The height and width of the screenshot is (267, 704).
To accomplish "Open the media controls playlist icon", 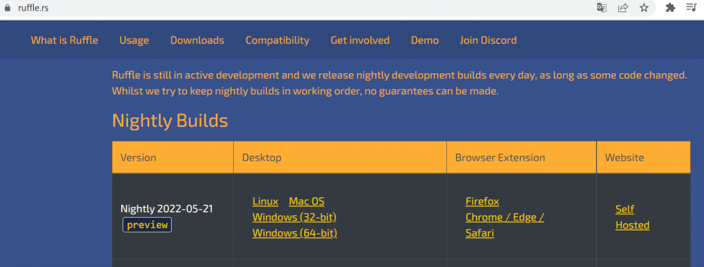I will tap(691, 7).
